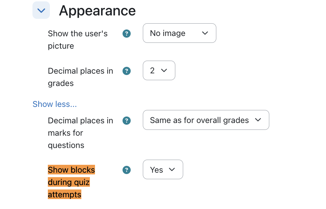
Task: Click the arrow in the overall grades selector
Action: pos(258,120)
